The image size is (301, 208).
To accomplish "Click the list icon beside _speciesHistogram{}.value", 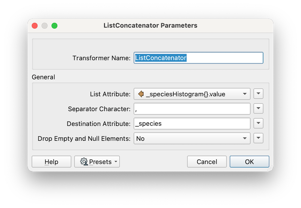I will pyautogui.click(x=141, y=94).
